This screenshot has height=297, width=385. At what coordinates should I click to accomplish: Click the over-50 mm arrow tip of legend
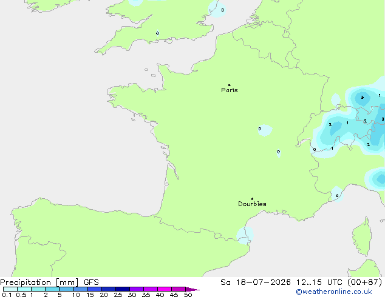pyautogui.click(x=192, y=289)
